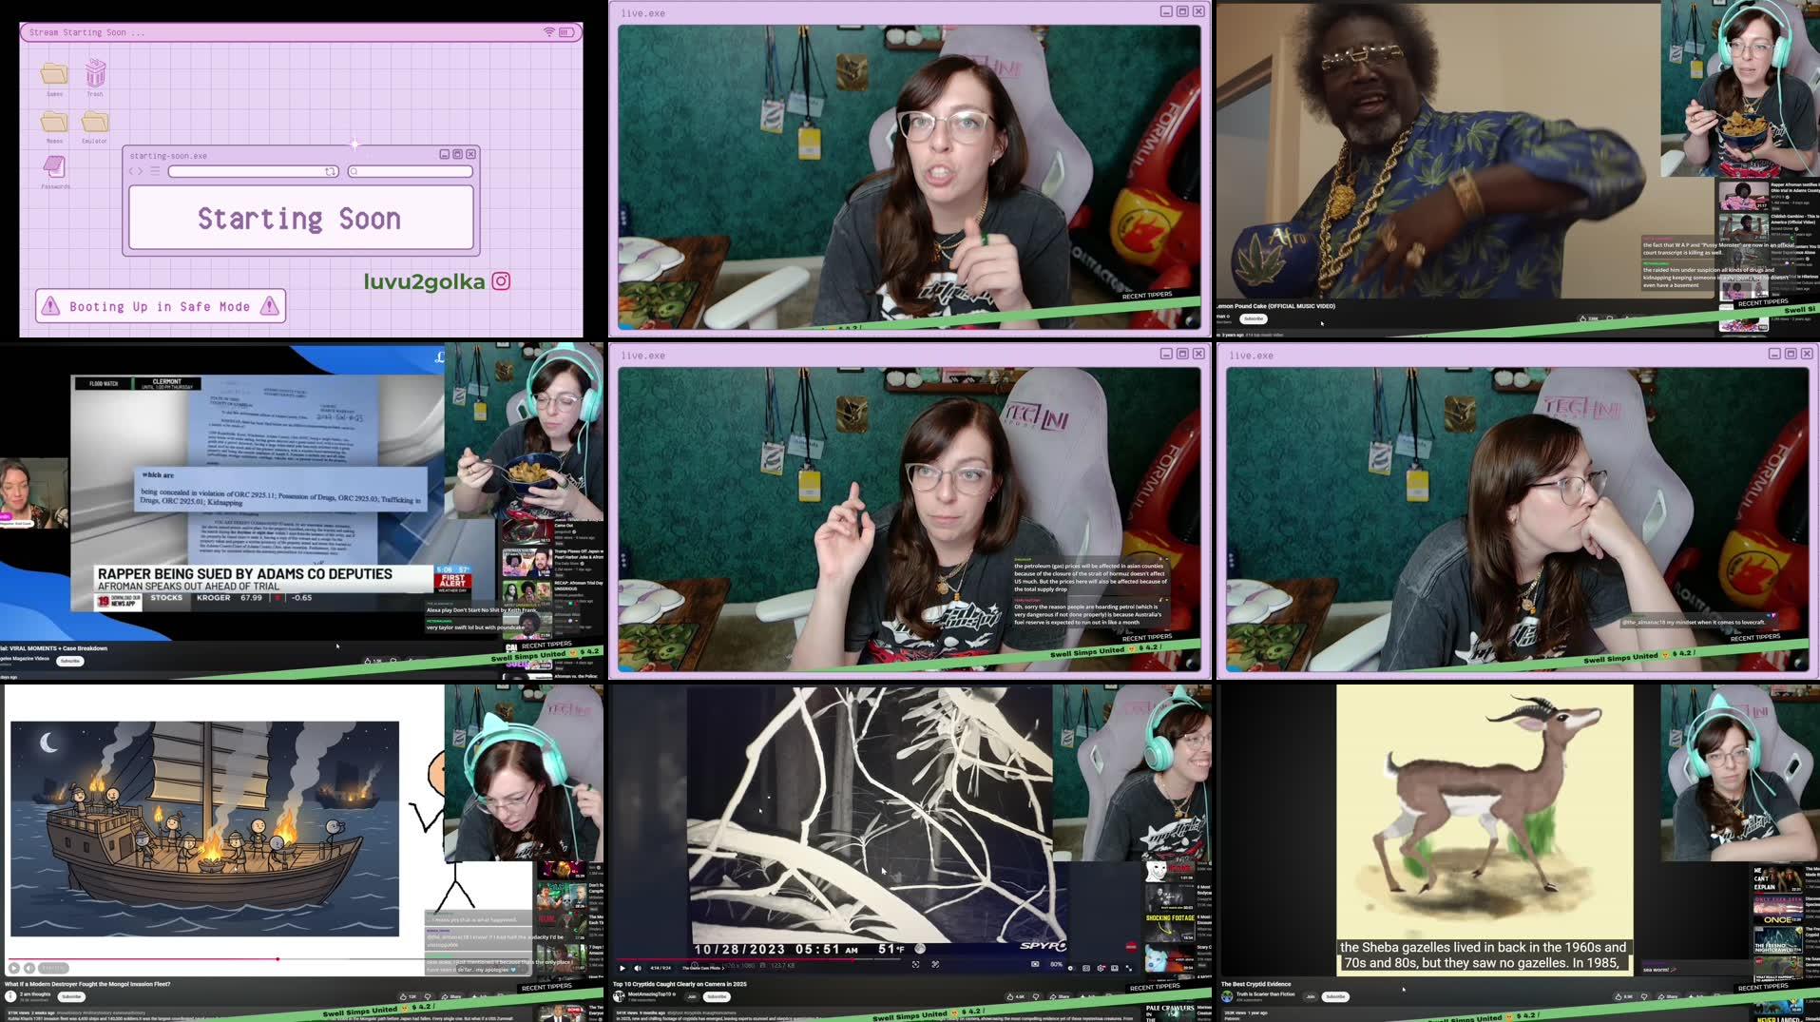Viewport: 1820px width, 1022px height.
Task: Click the reload icon in starting-soon.exe address bar
Action: tap(330, 172)
